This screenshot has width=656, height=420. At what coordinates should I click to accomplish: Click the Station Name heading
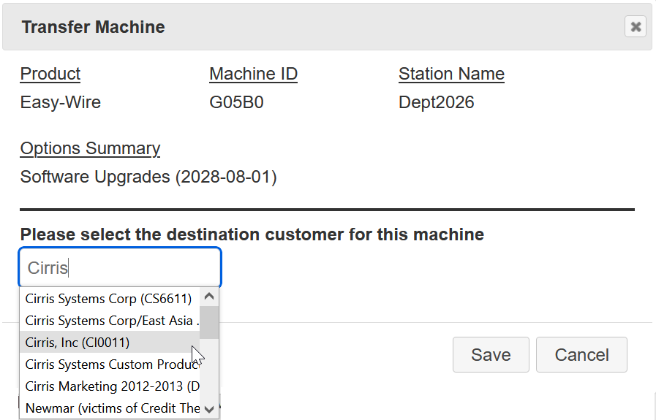click(451, 74)
